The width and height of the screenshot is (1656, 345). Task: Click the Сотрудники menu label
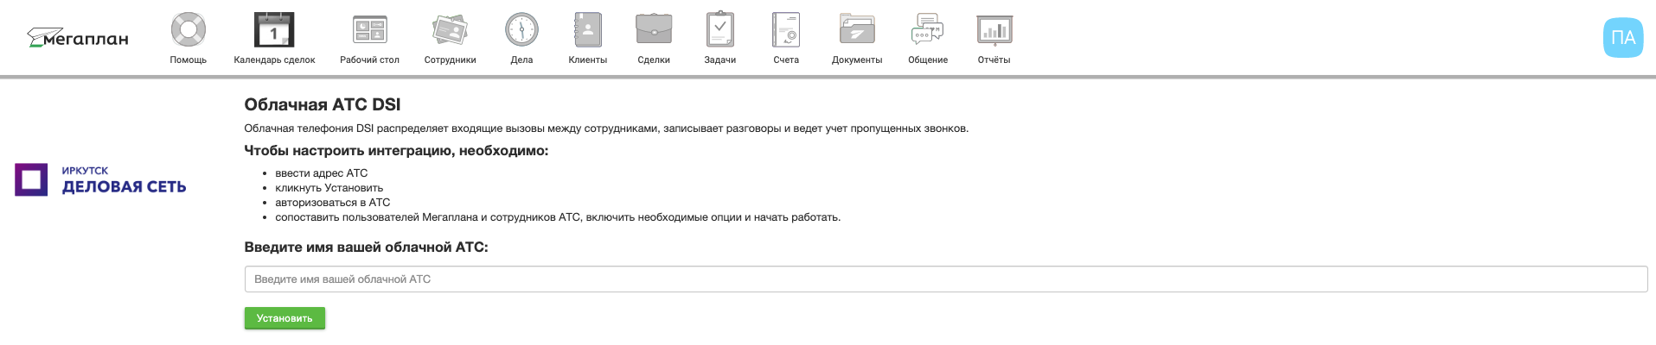[x=450, y=60]
